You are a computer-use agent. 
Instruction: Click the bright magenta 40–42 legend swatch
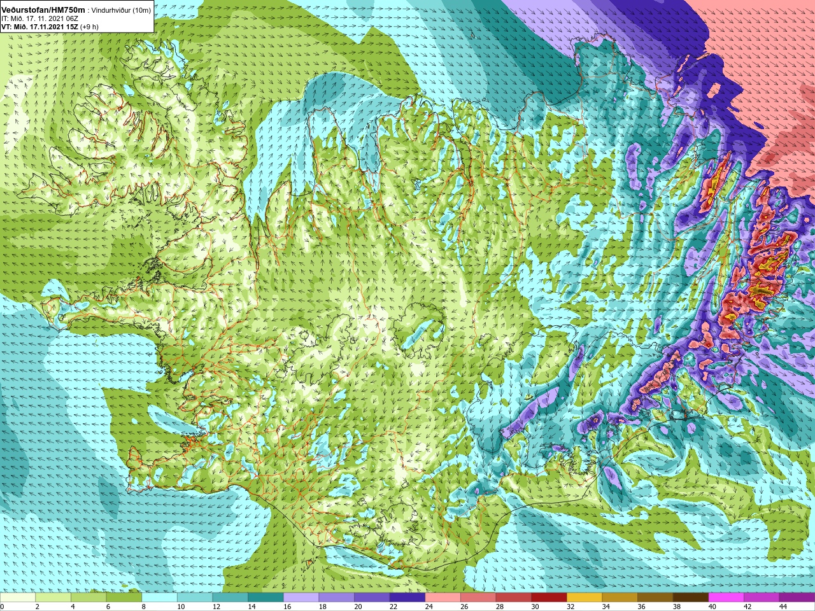click(726, 597)
